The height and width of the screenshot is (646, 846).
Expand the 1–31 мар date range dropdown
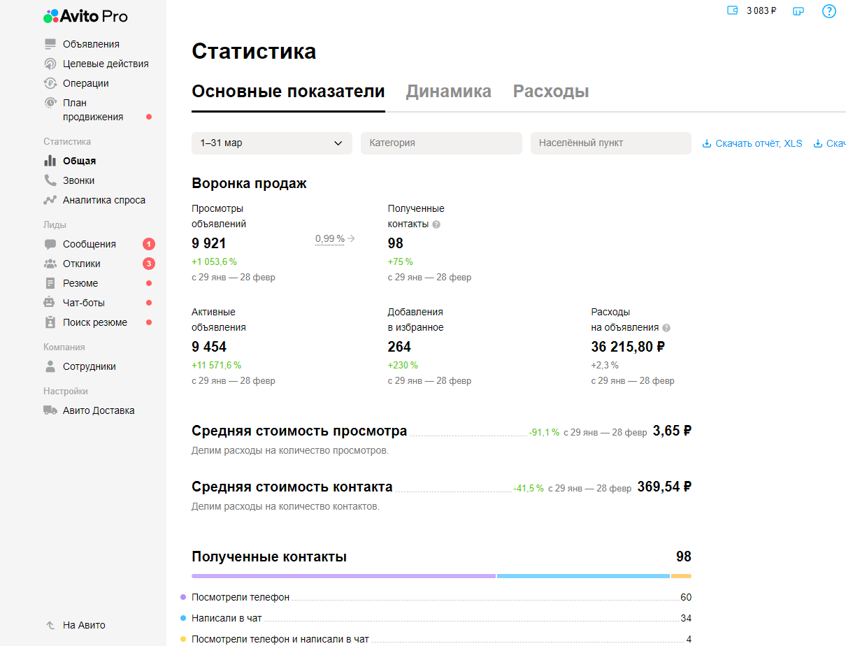point(271,143)
